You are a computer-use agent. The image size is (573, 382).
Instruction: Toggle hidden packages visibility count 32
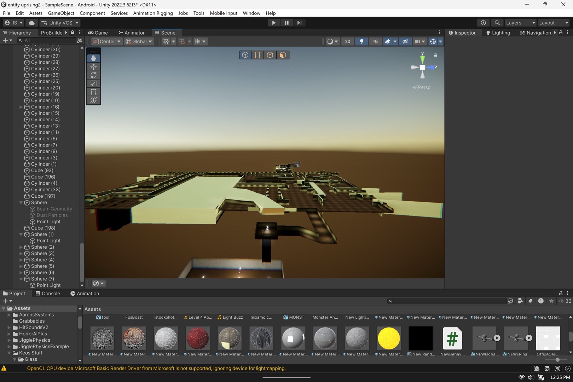point(565,301)
